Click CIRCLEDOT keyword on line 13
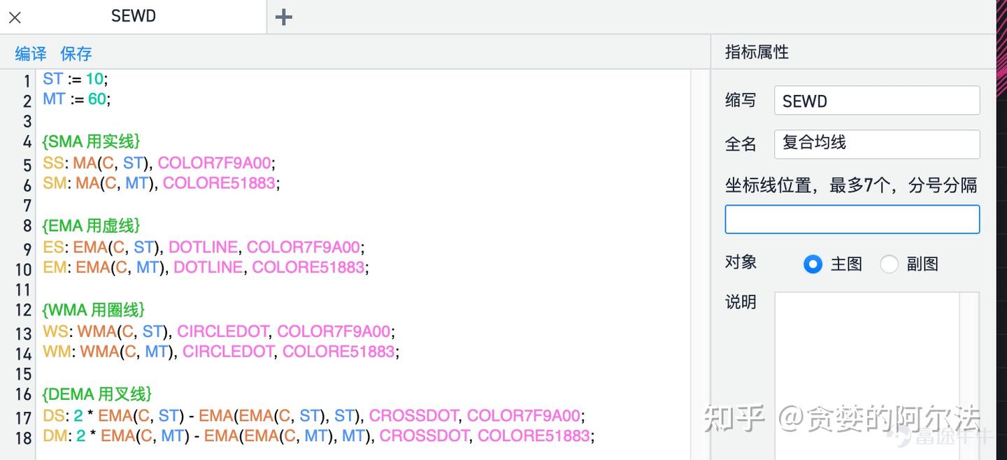The height and width of the screenshot is (460, 1007). click(x=223, y=331)
